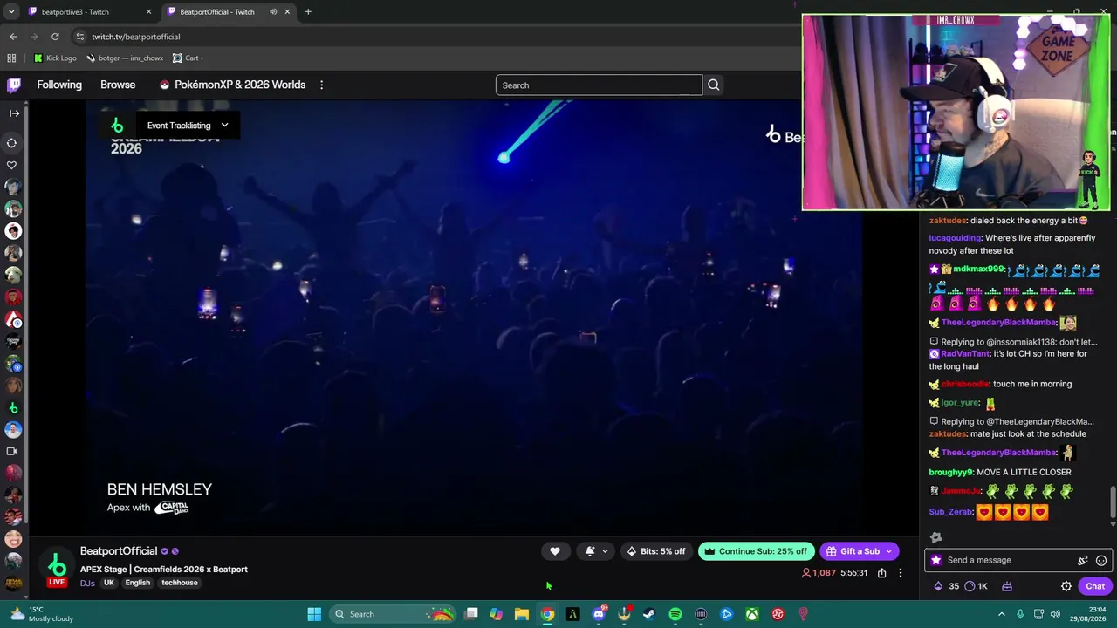Open the notification bell dropdown arrow
This screenshot has height=628, width=1117.
(605, 551)
